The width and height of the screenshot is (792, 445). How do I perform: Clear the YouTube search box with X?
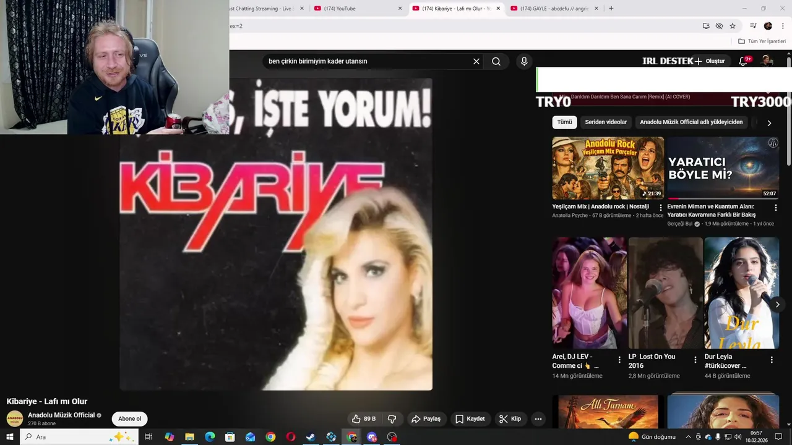tap(476, 61)
